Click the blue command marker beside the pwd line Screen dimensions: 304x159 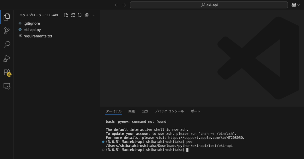[x=103, y=142]
